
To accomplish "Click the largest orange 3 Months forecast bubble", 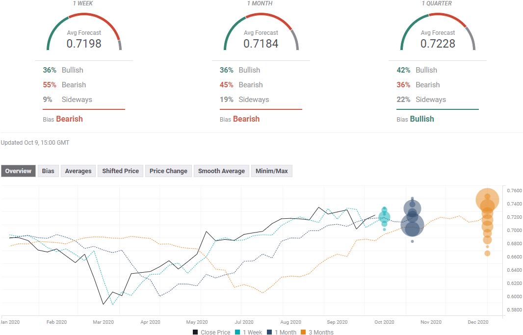I will [x=487, y=200].
